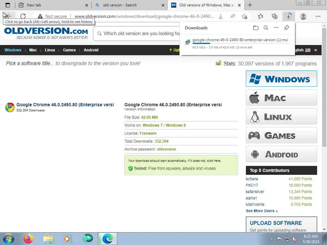327x245 pixels.
Task: Click the Google Chrome logo icon
Action: 10,107
